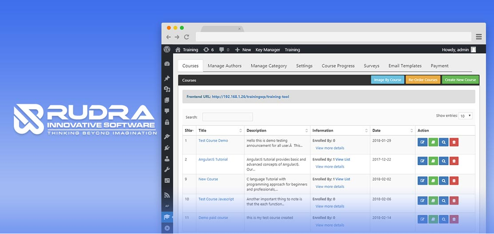
Task: Open RSS feed icon in sidebar
Action: 167,195
